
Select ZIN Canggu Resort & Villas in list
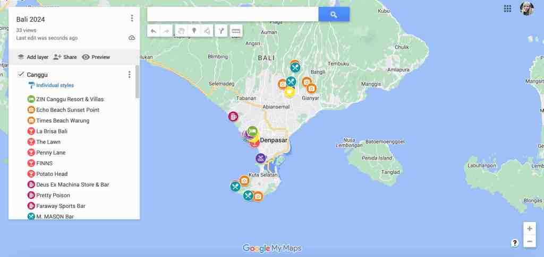[70, 99]
